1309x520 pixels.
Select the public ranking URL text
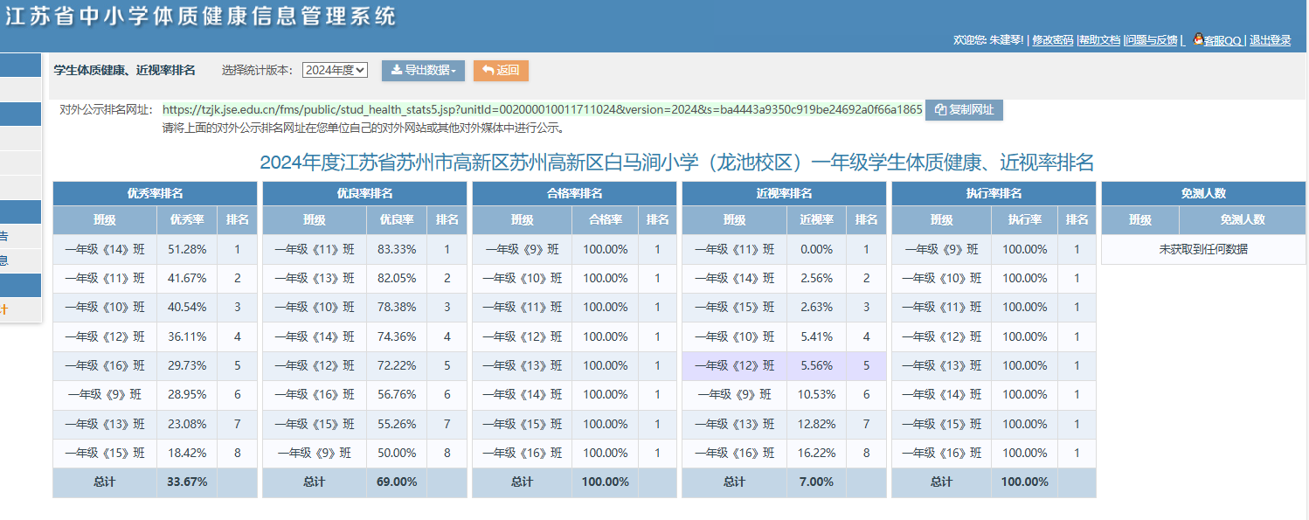click(542, 109)
